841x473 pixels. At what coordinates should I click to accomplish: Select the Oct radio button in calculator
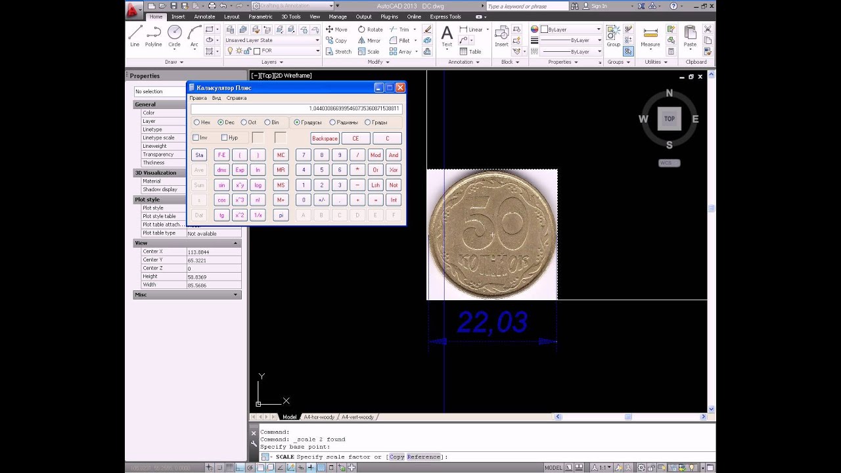coord(248,122)
